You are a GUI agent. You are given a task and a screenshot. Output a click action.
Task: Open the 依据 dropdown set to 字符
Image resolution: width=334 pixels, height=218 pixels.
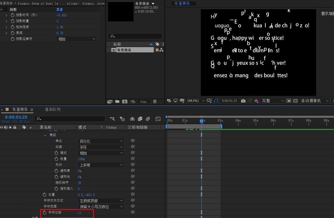[101, 147]
